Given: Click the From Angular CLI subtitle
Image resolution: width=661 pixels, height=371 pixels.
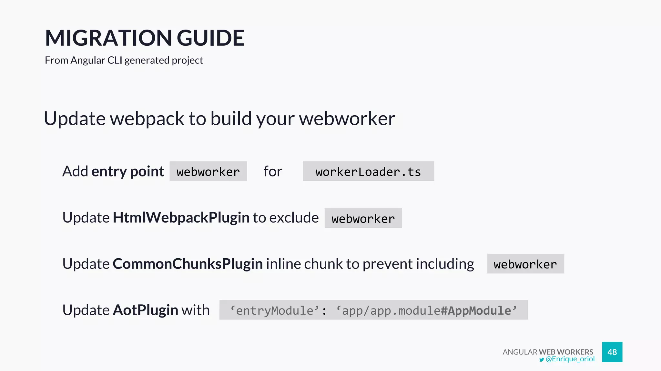Looking at the screenshot, I should [x=124, y=60].
